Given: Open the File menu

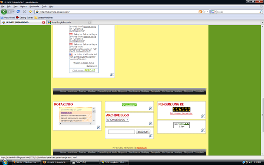Looking at the screenshot, I should pyautogui.click(x=3, y=7).
